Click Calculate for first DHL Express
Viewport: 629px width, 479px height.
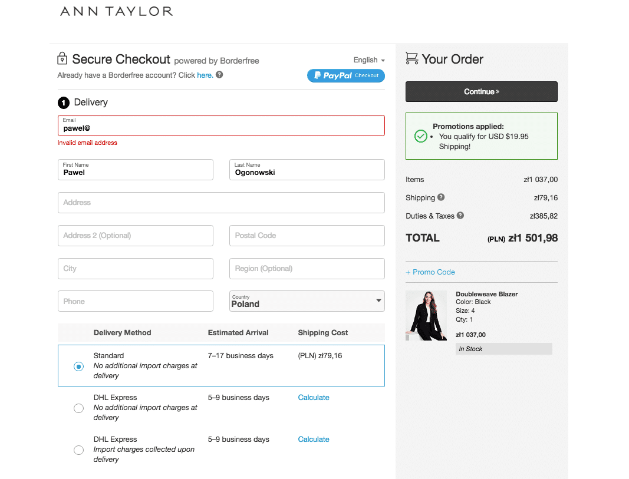pos(313,398)
